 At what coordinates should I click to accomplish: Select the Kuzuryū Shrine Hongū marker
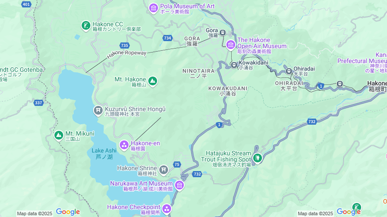98,110
